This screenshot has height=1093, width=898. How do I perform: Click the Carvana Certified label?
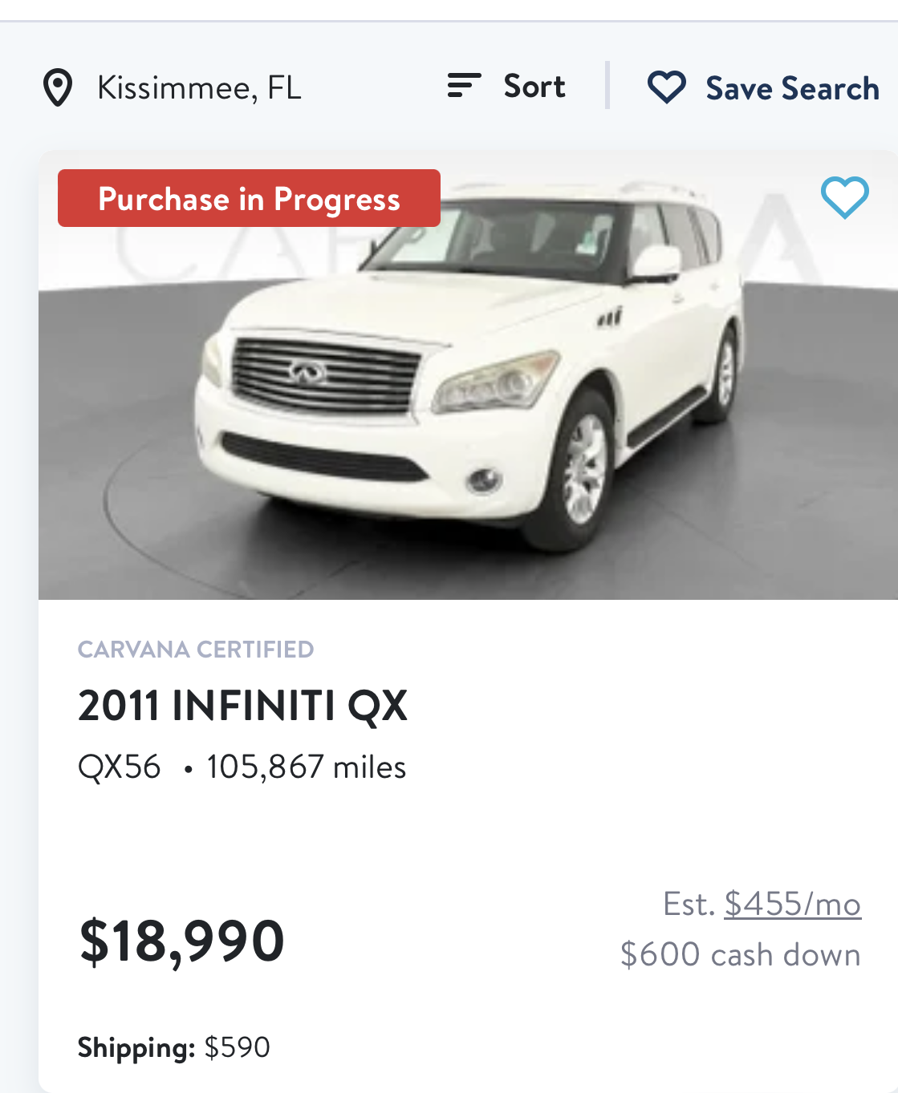point(196,649)
